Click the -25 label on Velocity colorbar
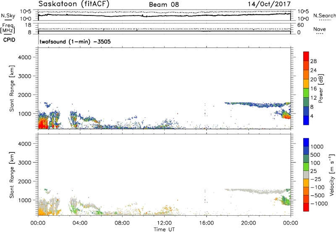Image resolution: width=336 pixels, height=232 pixels. point(316,179)
